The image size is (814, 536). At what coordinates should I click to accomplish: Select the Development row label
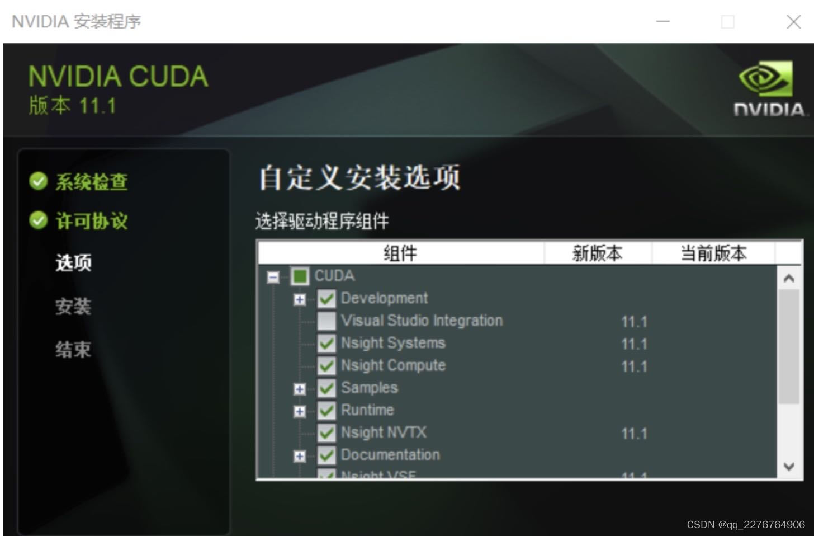pyautogui.click(x=385, y=298)
